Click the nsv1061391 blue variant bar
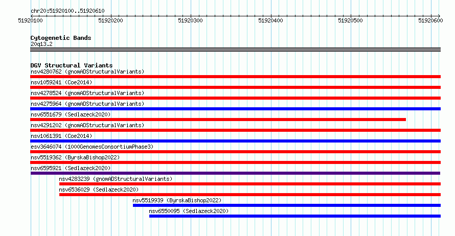Screen dimensions: 455x236 click(x=235, y=141)
